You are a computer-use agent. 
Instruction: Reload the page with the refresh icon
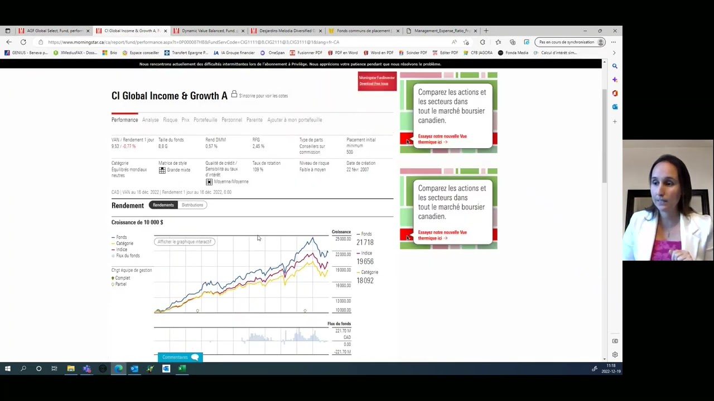coord(23,42)
